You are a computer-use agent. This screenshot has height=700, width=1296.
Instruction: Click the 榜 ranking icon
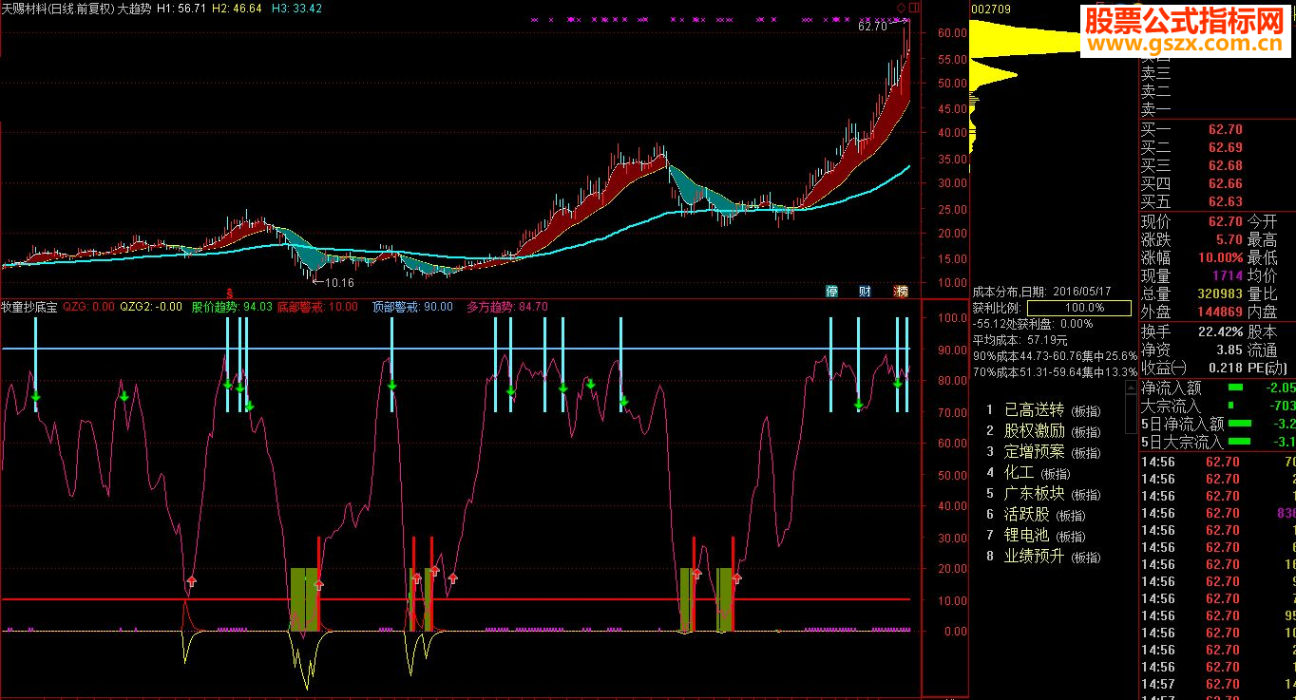coord(901,291)
